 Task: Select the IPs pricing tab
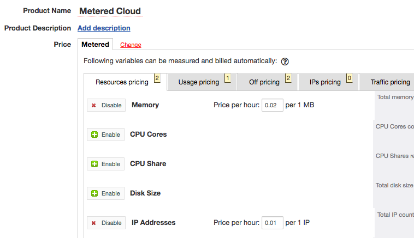click(x=325, y=82)
